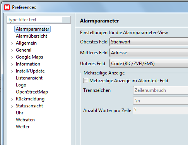The height and width of the screenshot is (145, 188).
Task: Click the Mehrzeilige Anzeige group title
Action: [x=104, y=73]
